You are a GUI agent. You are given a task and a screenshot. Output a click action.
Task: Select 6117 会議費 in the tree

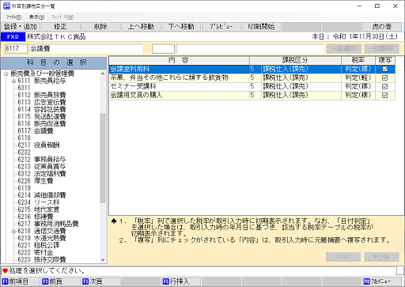pos(36,131)
